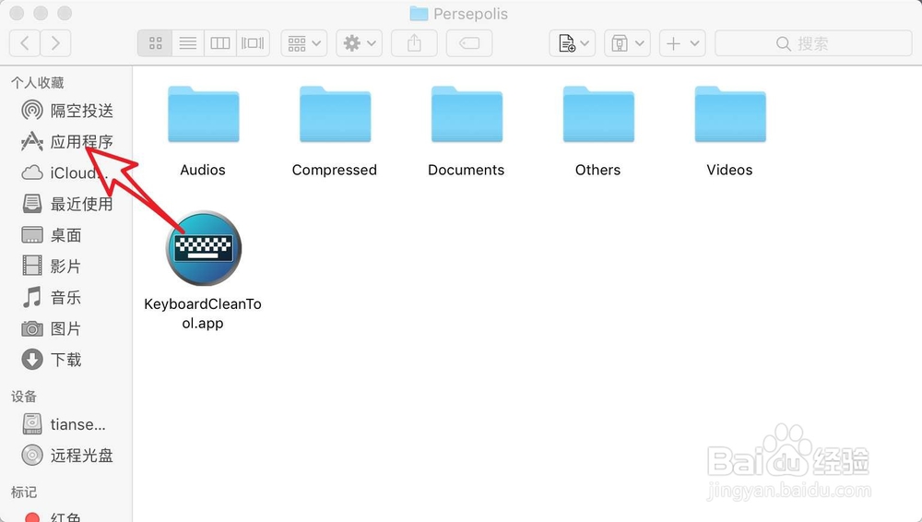The height and width of the screenshot is (522, 922).
Task: Switch to column view mode
Action: [x=220, y=43]
